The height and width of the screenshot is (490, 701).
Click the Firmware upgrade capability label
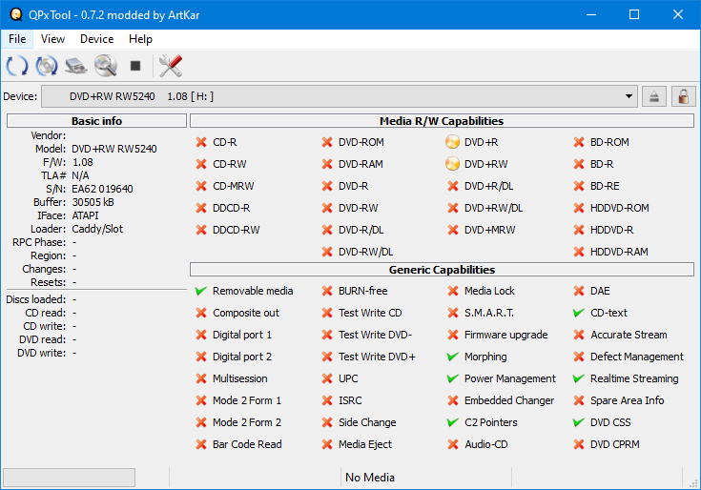(x=506, y=335)
